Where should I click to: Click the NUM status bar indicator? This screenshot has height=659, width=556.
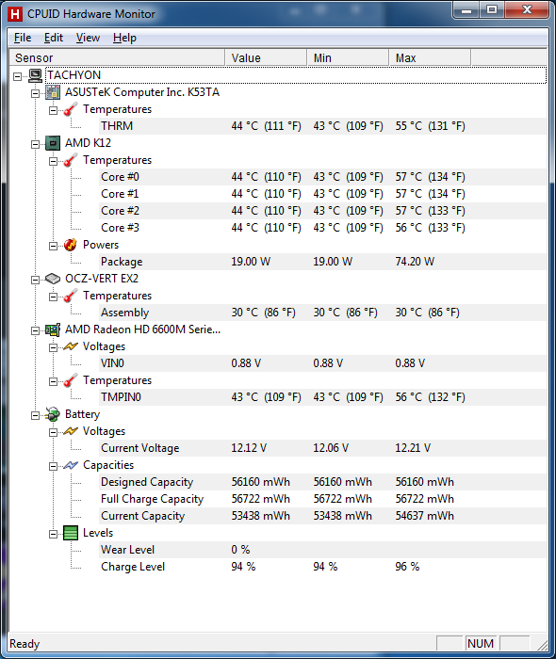pos(481,643)
